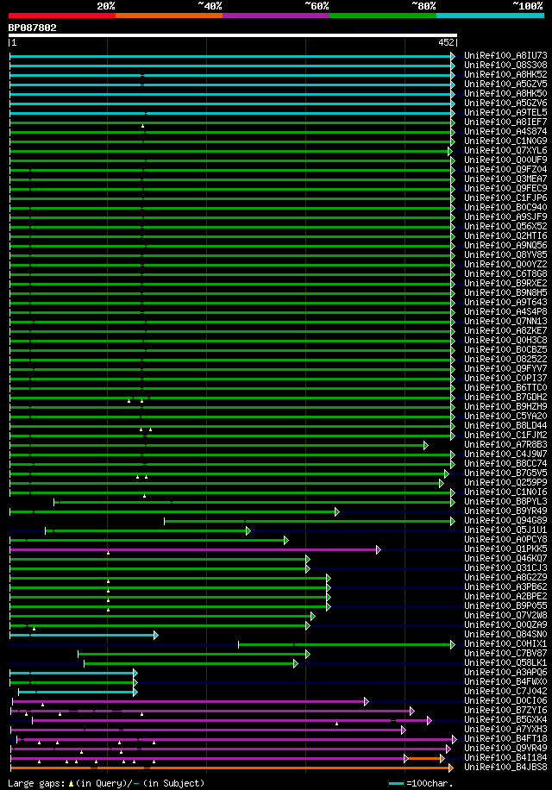The width and height of the screenshot is (552, 790).
Task: Click label UniRef100_C1FJP6
Action: (505, 198)
